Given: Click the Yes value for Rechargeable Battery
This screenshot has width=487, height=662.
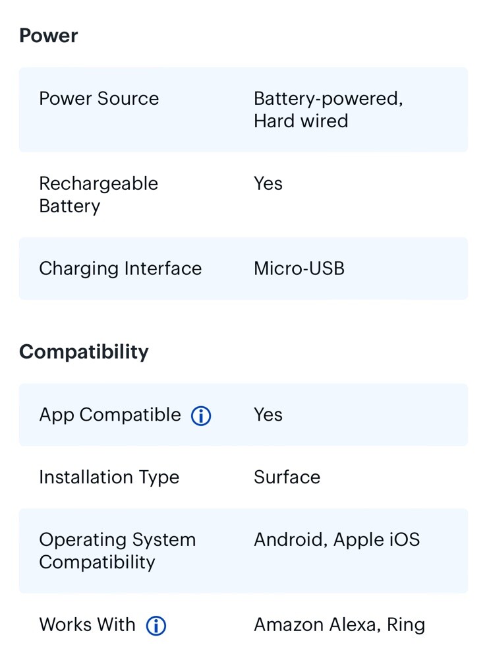Looking at the screenshot, I should 268,184.
